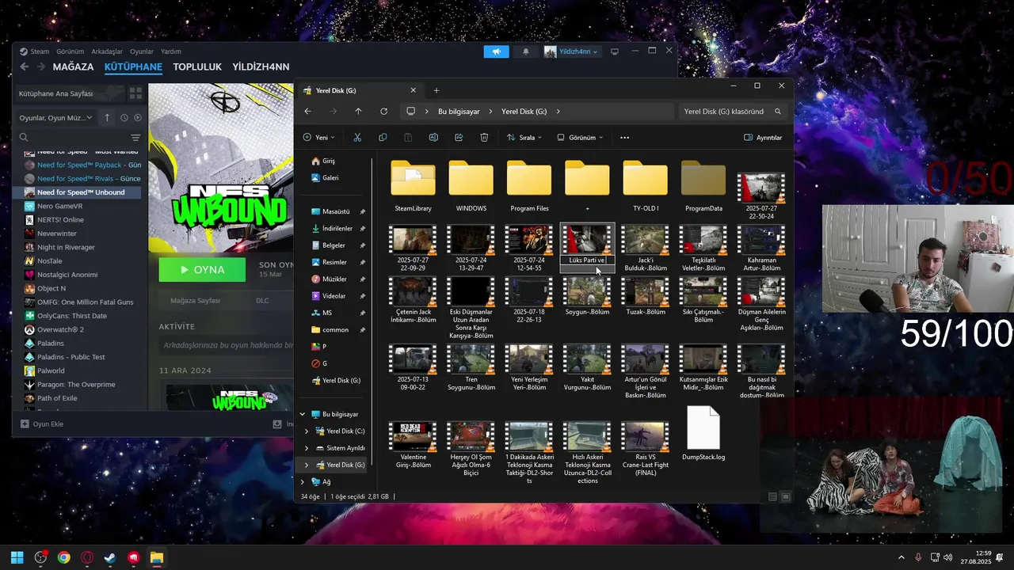Viewport: 1014px width, 570px height.
Task: Open Steam library advanced filter icon
Action: click(x=135, y=138)
